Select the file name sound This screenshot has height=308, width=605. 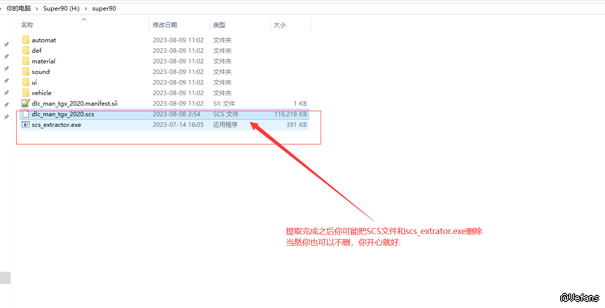(40, 71)
